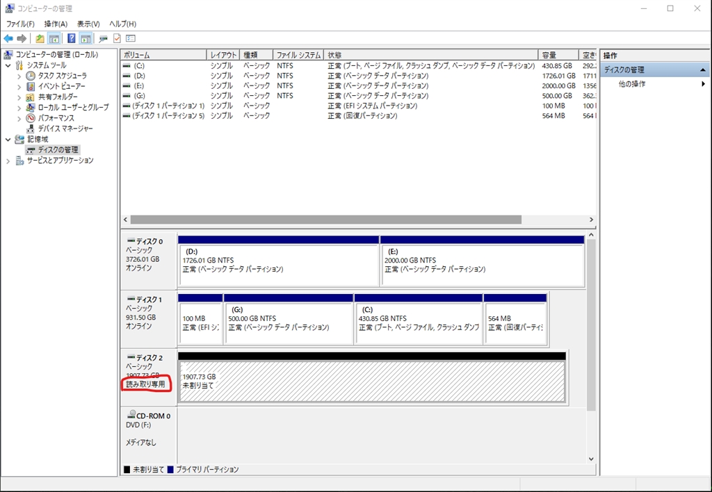Click the document with red checkmark icon
712x492 pixels.
pos(117,39)
